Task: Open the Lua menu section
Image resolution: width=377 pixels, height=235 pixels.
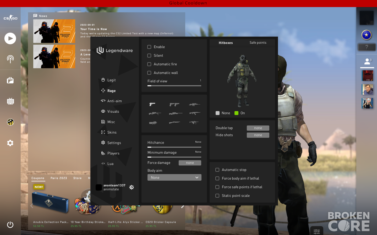Action: point(107,164)
